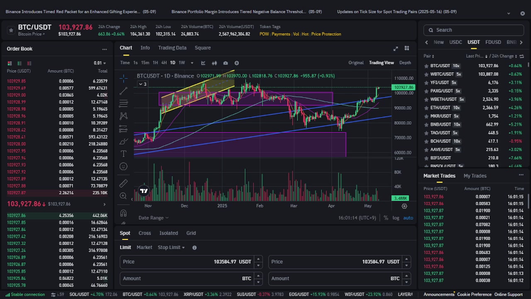Set chart interval to 1W

pyautogui.click(x=182, y=63)
